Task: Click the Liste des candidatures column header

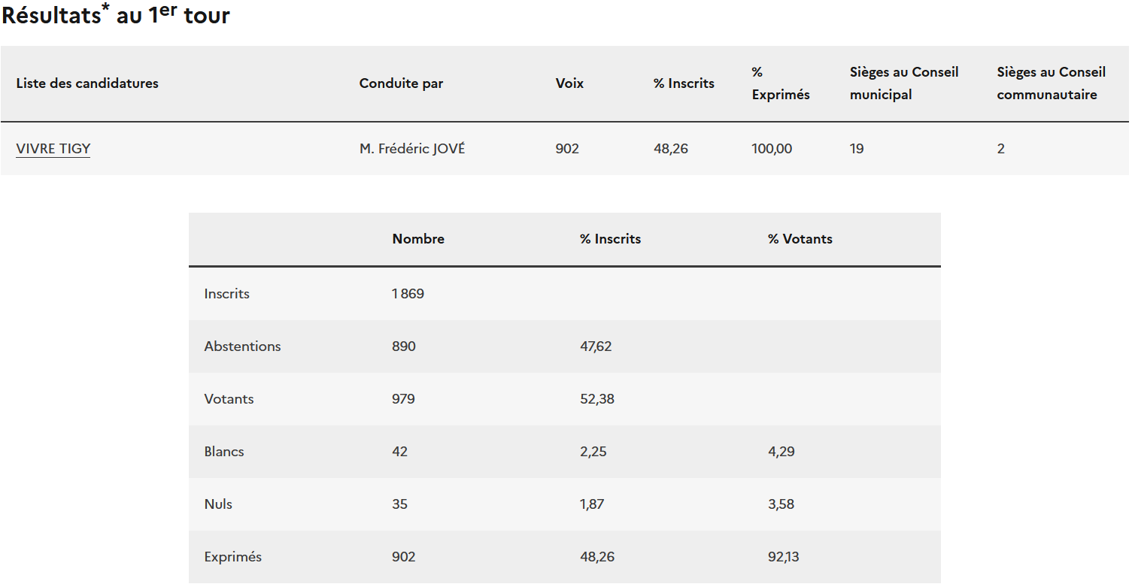Action: point(87,83)
